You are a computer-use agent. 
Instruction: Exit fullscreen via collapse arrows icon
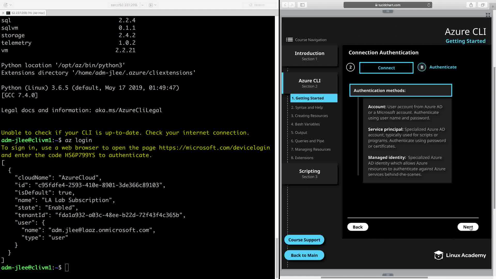tap(488, 15)
